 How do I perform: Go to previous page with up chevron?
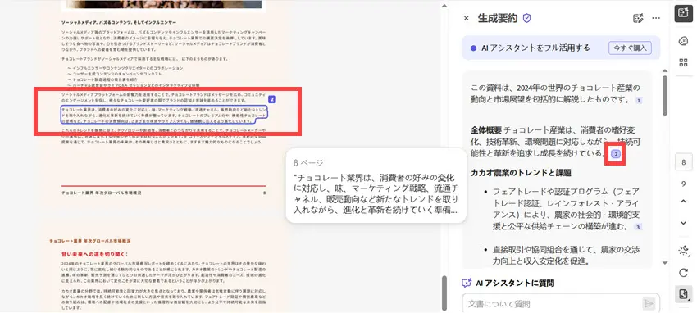(x=683, y=201)
